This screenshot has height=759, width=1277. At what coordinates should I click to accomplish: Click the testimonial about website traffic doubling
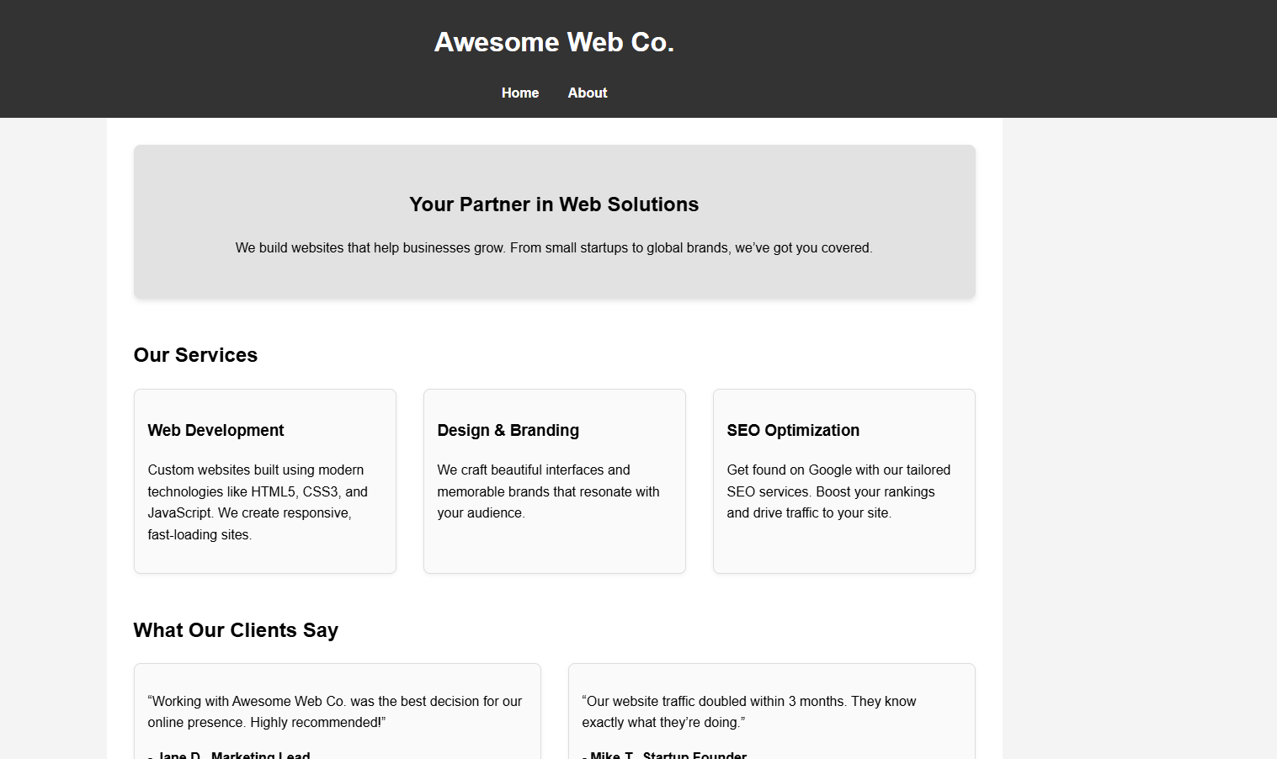coord(748,712)
